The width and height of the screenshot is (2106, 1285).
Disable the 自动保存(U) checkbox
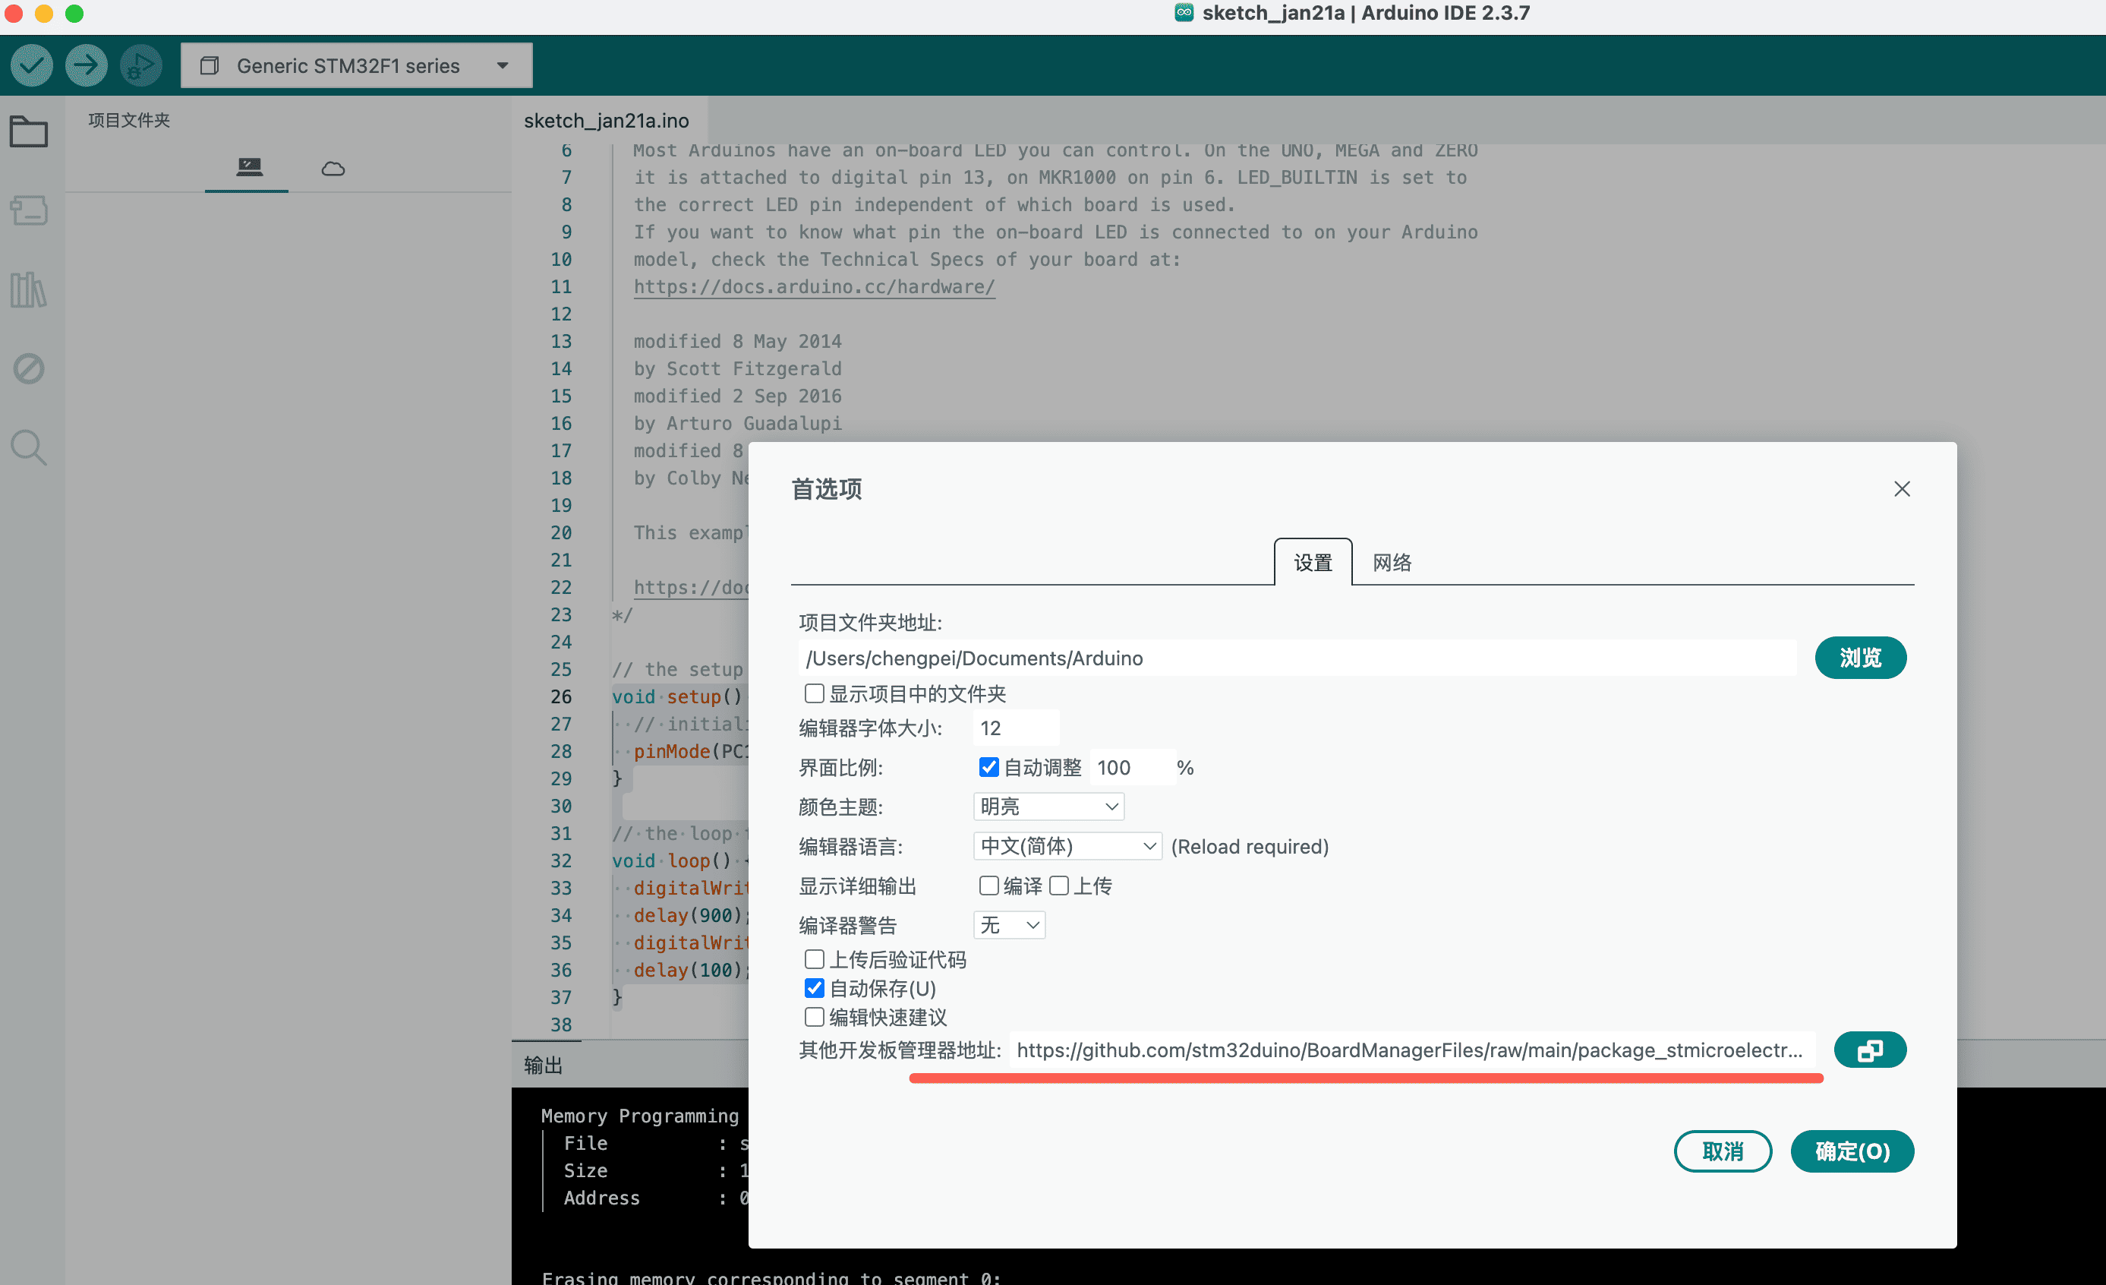point(814,988)
